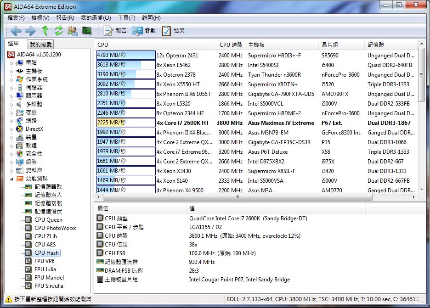Open the 工具(T) menu
Screen dimensions: 430x308
click(126, 18)
